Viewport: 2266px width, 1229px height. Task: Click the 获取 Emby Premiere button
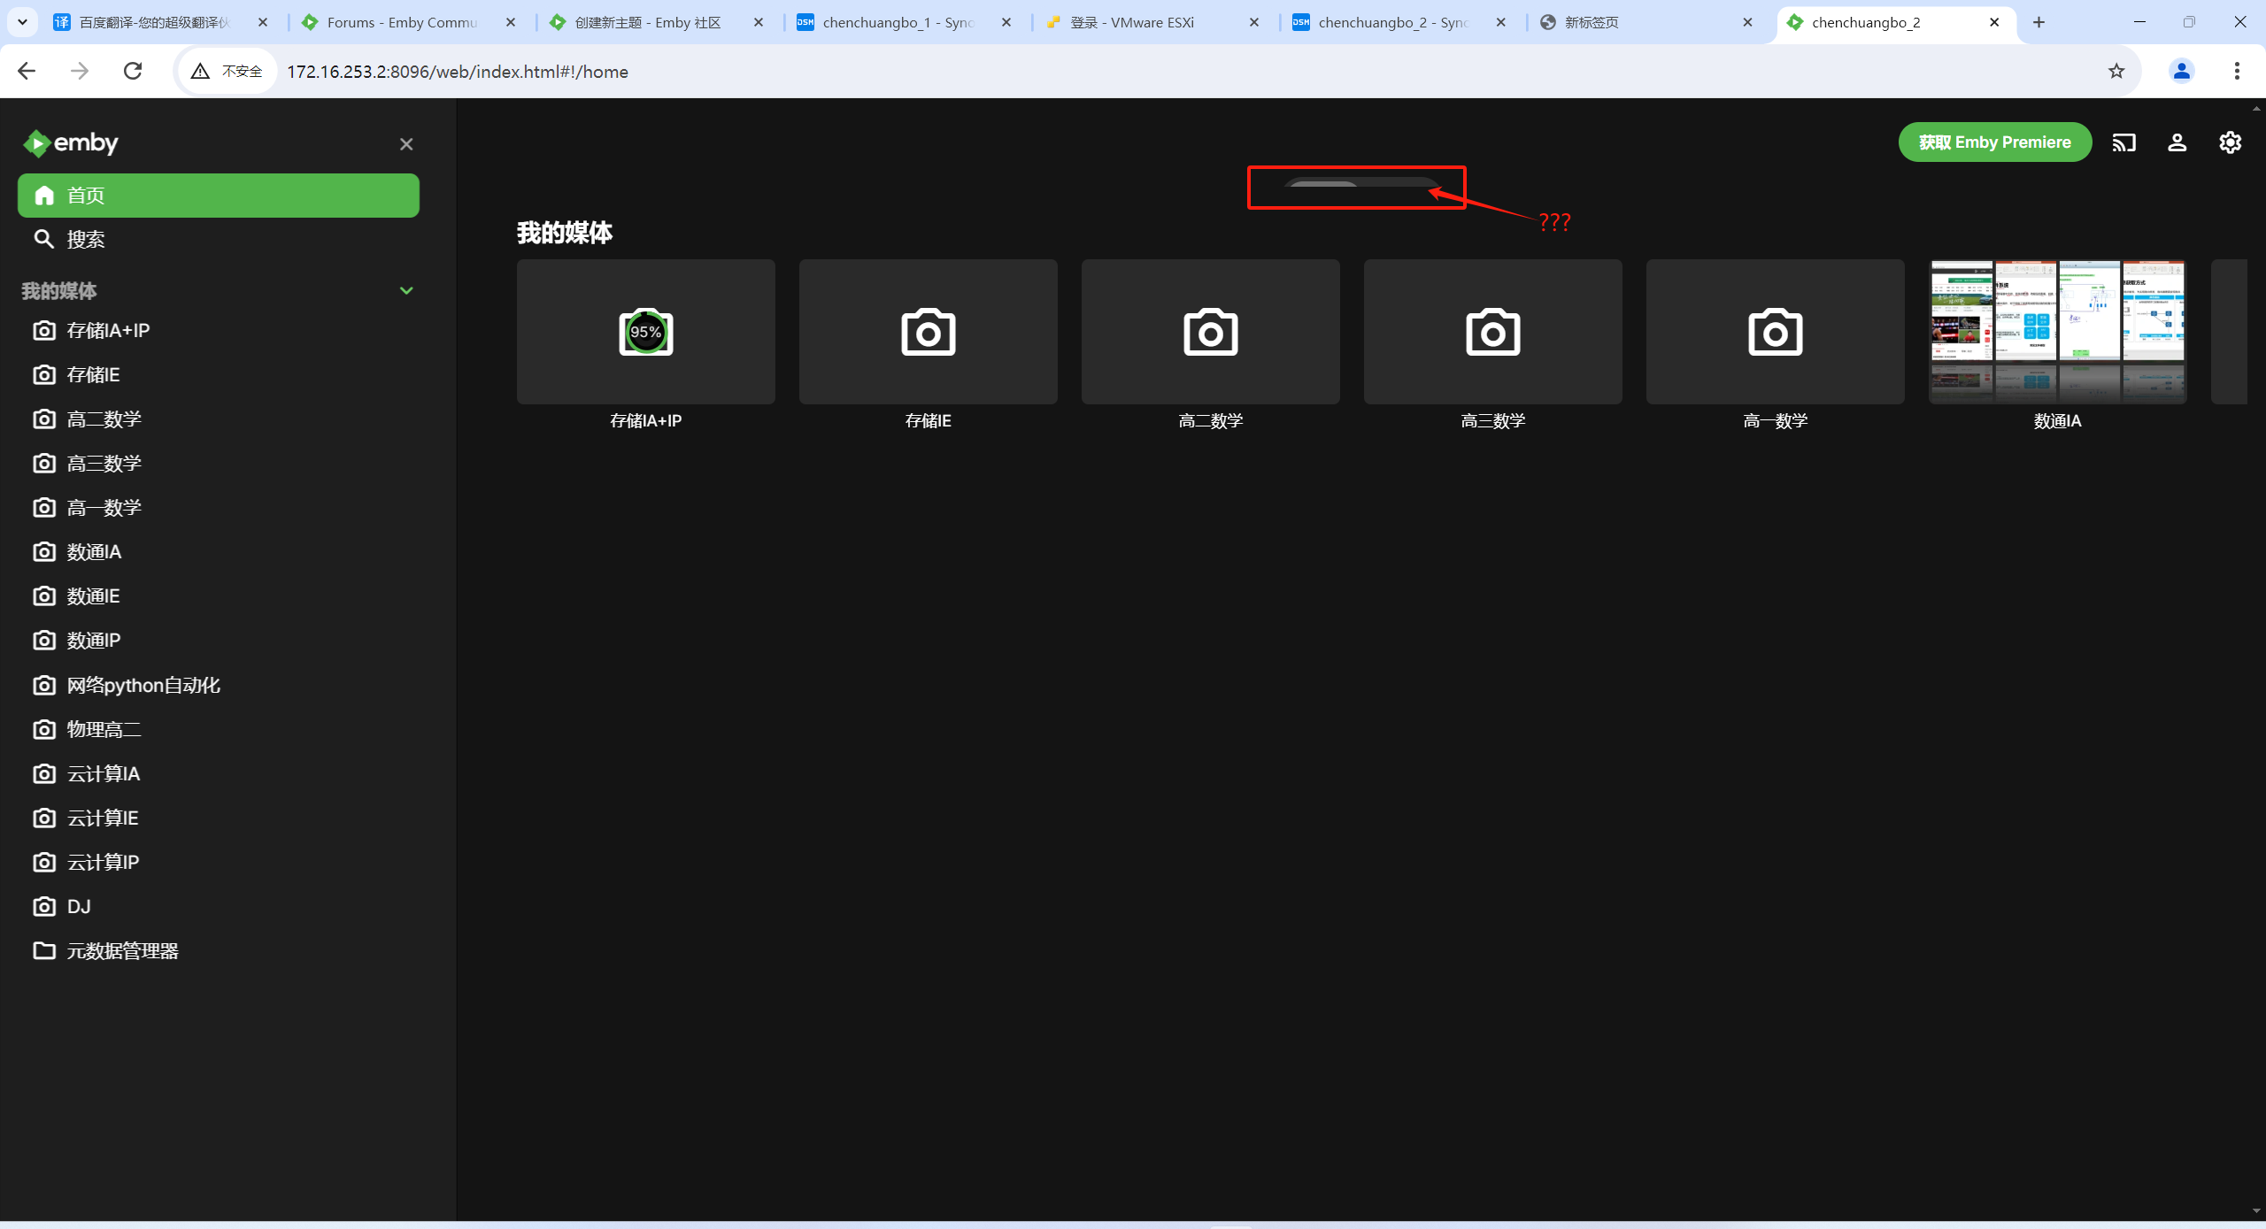(1994, 142)
